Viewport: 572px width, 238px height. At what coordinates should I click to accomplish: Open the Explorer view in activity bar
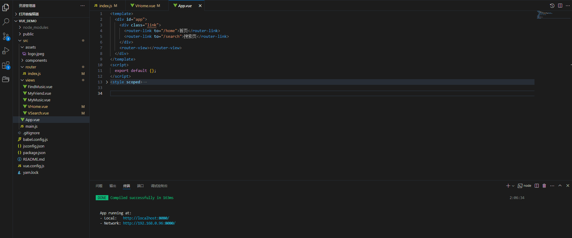click(6, 7)
